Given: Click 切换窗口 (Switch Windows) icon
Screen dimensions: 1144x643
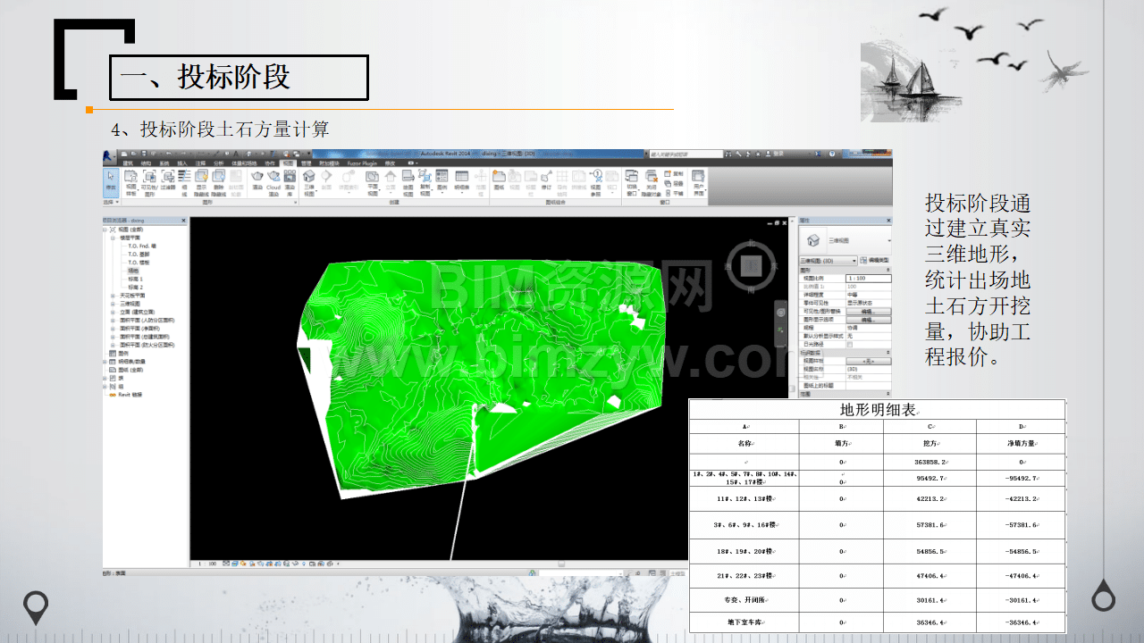Looking at the screenshot, I should tap(631, 183).
